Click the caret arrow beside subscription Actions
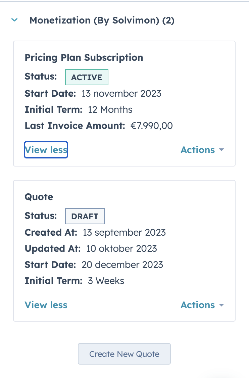 pos(221,150)
